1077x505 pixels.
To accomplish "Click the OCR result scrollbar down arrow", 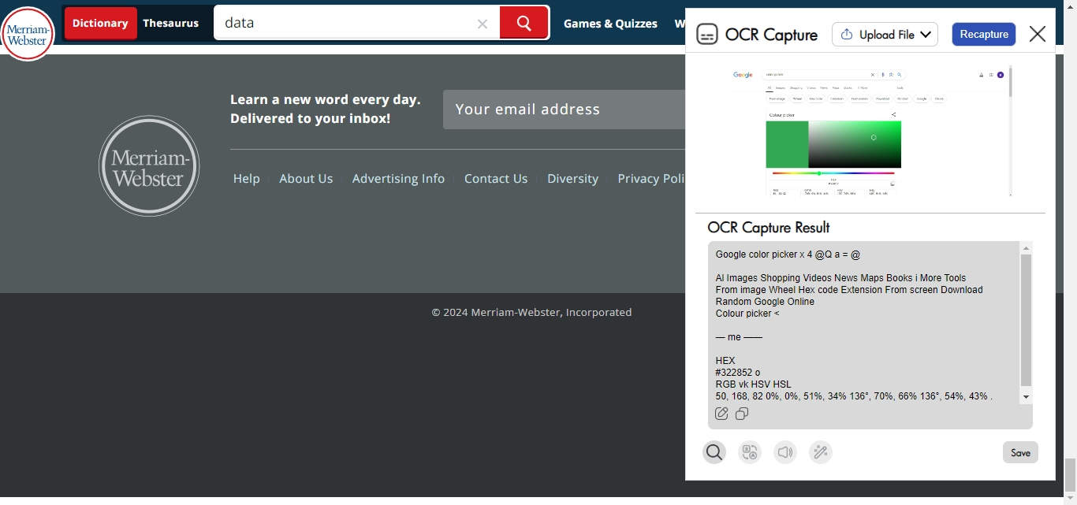I will pyautogui.click(x=1026, y=397).
